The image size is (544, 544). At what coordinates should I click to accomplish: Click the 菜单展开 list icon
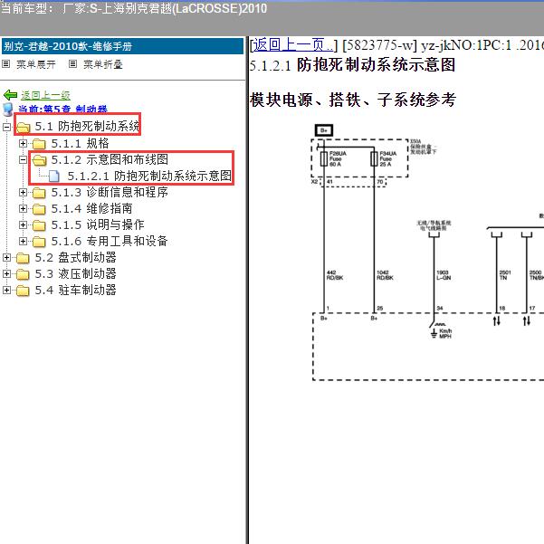click(x=6, y=64)
